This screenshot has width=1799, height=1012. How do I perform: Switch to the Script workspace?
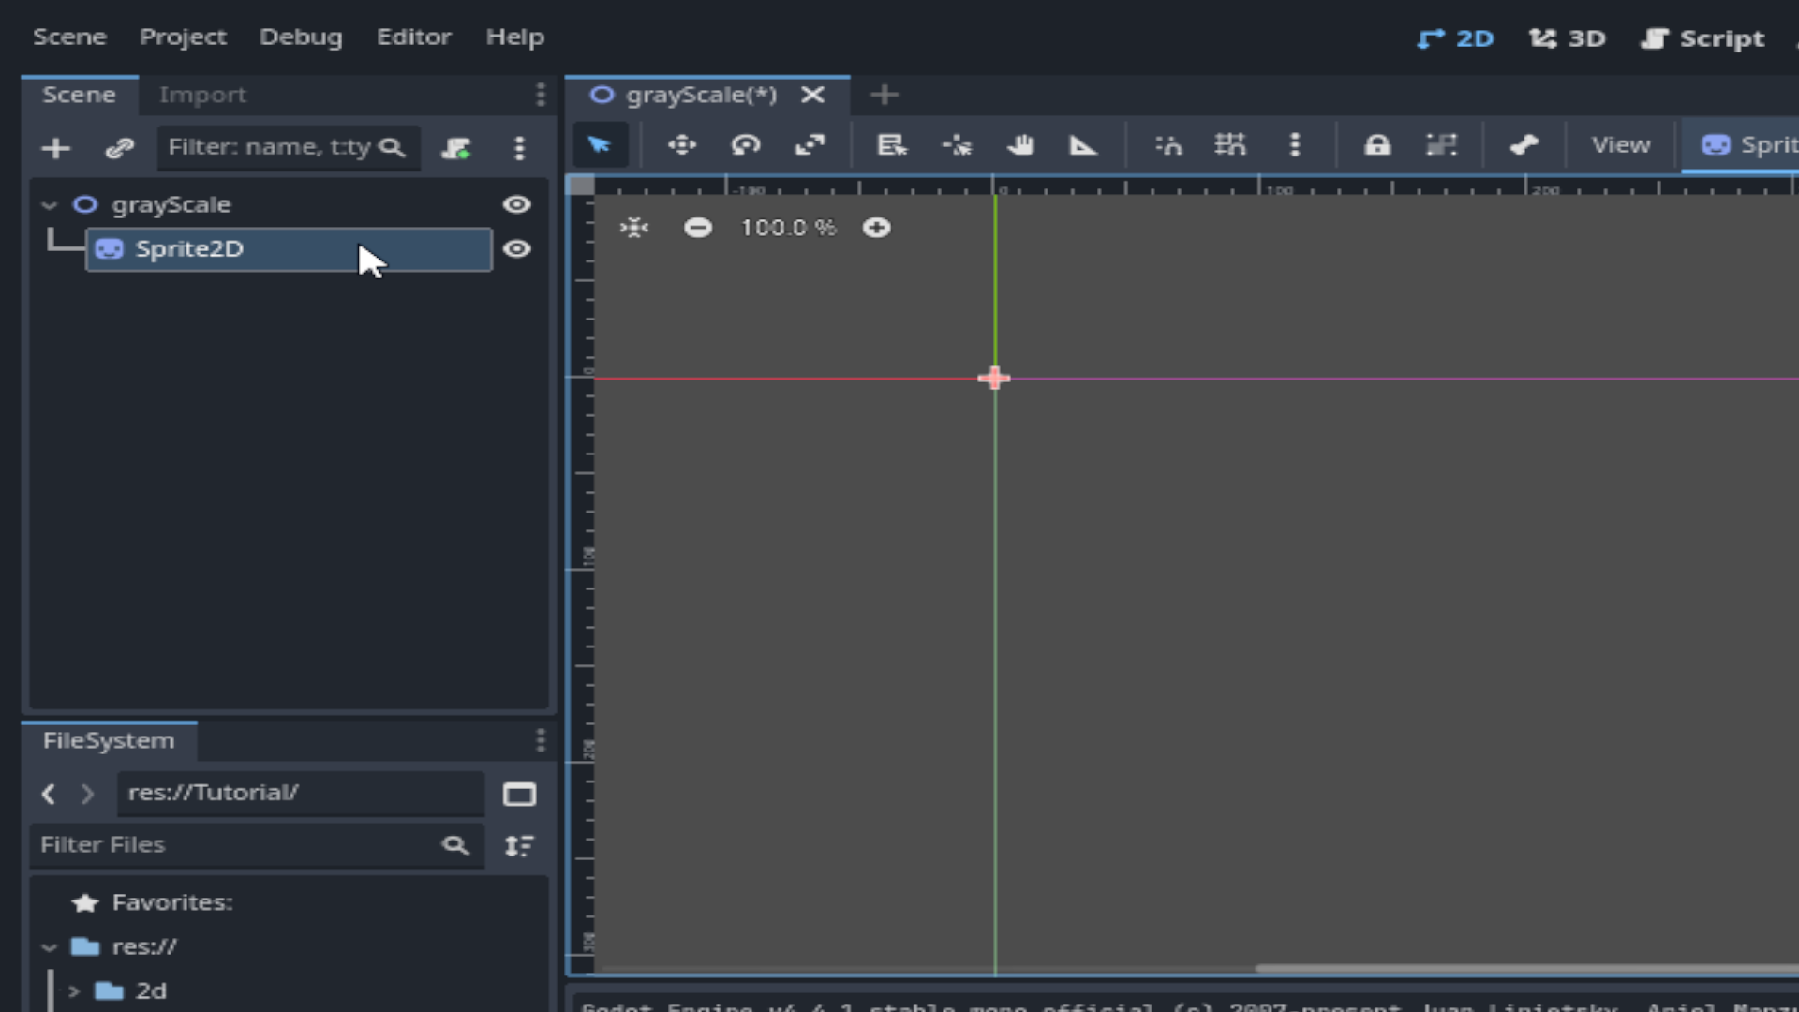point(1702,38)
